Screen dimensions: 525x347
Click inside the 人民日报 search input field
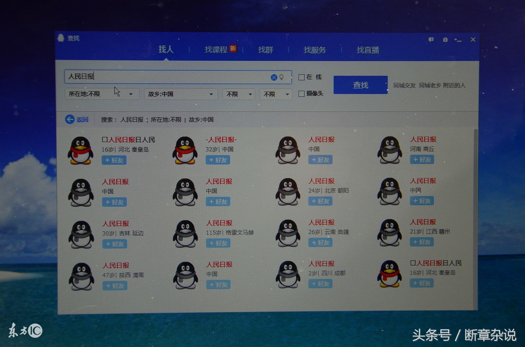(164, 77)
